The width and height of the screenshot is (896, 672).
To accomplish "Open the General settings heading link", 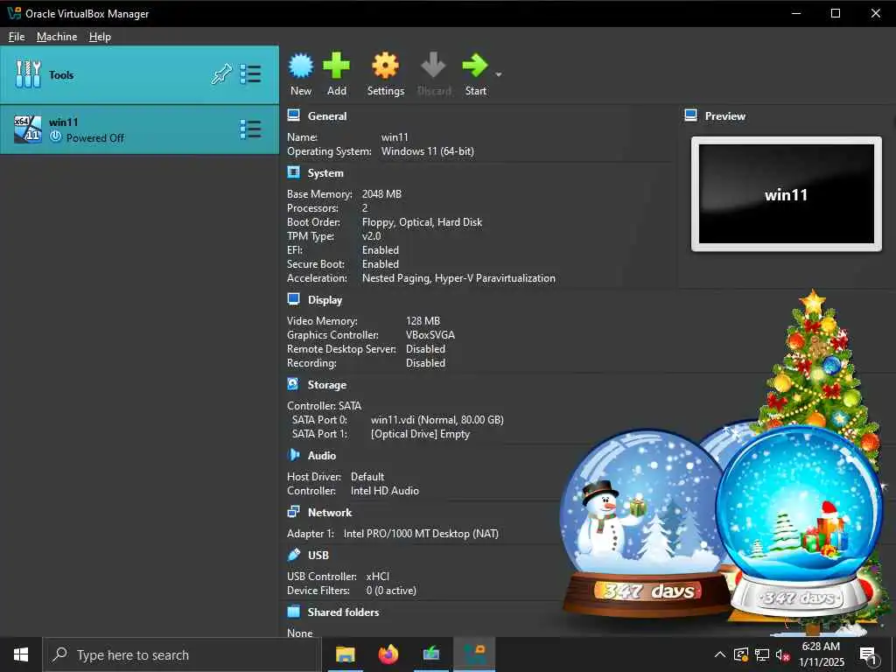I will point(327,116).
